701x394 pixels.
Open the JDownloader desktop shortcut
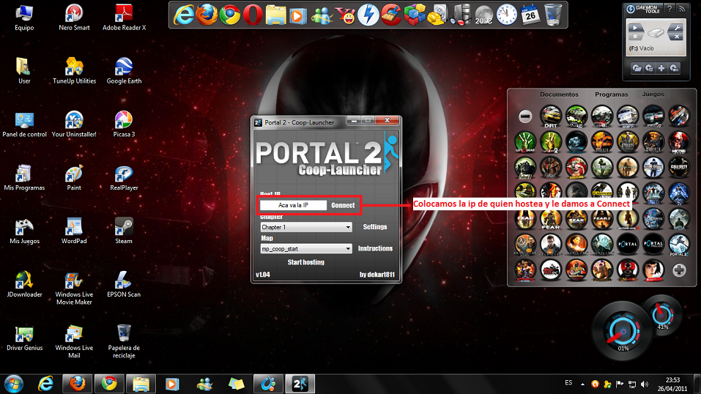(x=24, y=284)
